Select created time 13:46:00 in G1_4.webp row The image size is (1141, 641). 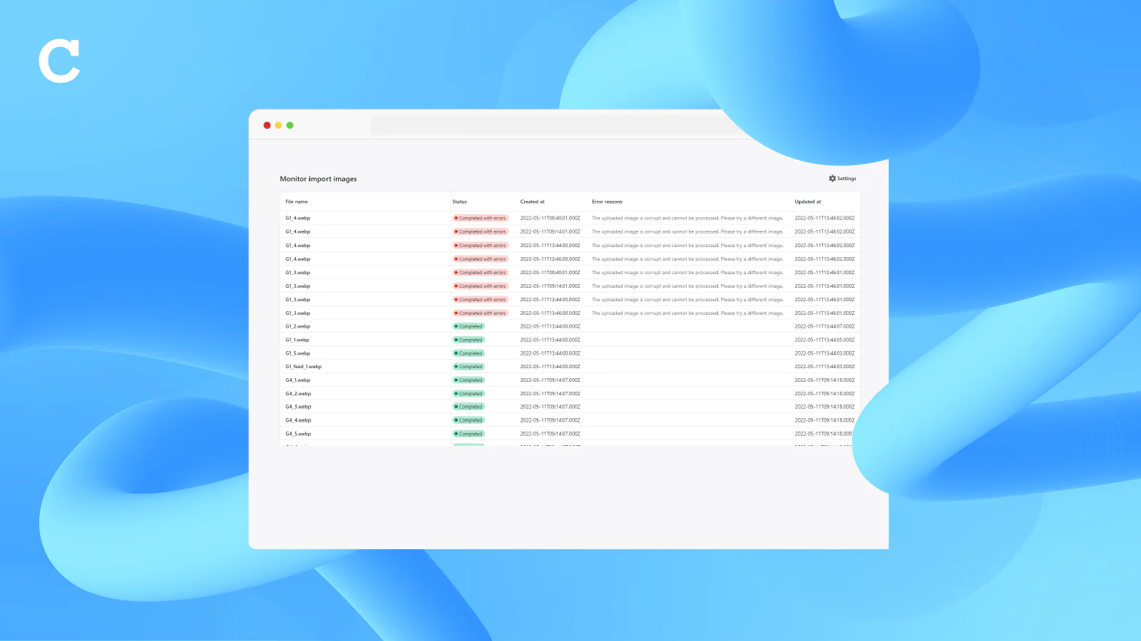[550, 259]
